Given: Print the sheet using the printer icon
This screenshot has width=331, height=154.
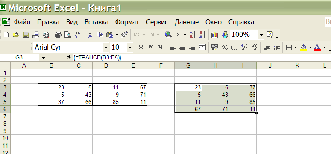Looking at the screenshot, I should (x=58, y=35).
